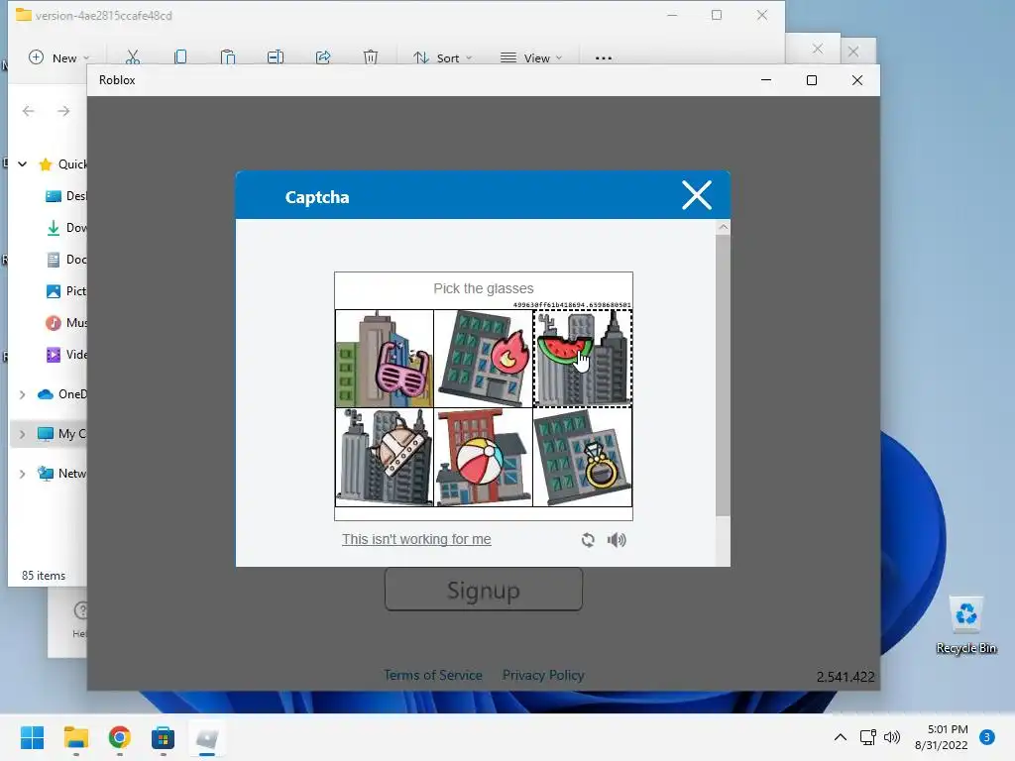The height and width of the screenshot is (761, 1015).
Task: Select OneDrive cloud in sidebar
Action: click(x=46, y=394)
